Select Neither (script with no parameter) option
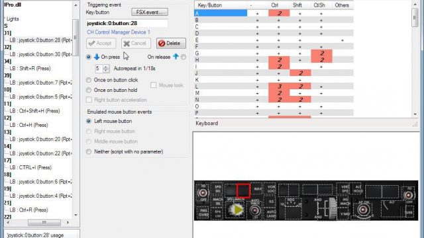Screen dimensions: 424x238 pyautogui.click(x=88, y=151)
